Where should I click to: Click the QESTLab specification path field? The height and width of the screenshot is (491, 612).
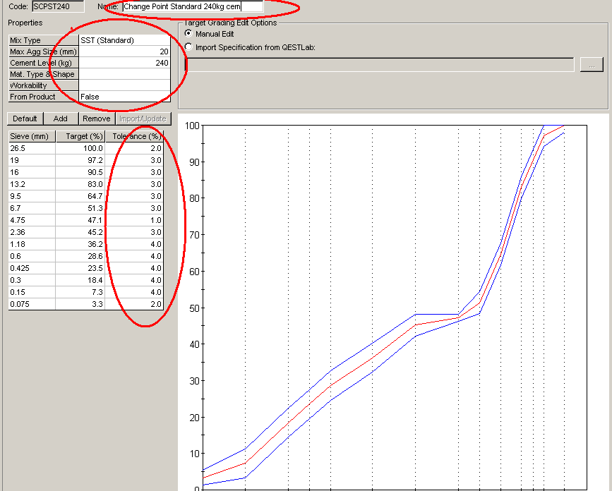coord(380,64)
